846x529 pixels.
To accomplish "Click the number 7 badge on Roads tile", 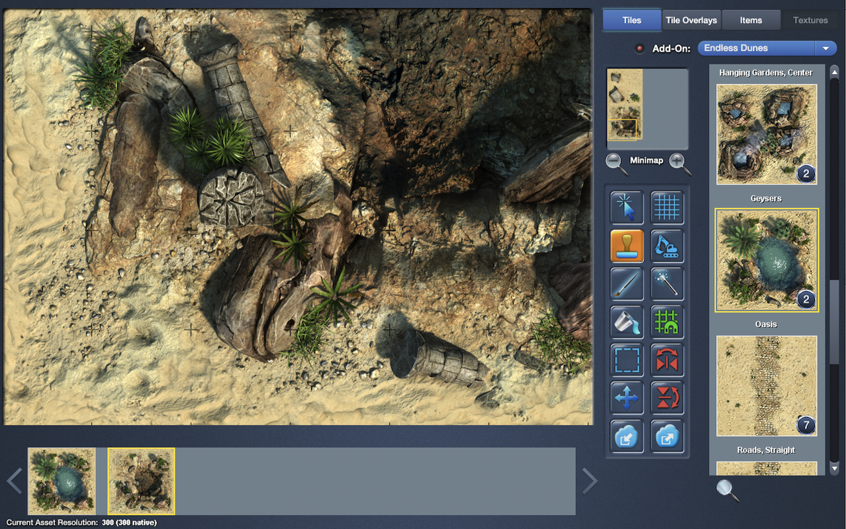I will pyautogui.click(x=806, y=425).
